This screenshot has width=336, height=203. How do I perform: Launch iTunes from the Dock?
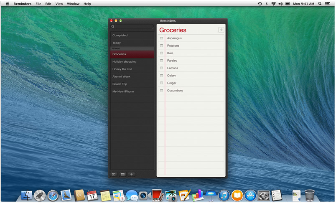coord(224,195)
